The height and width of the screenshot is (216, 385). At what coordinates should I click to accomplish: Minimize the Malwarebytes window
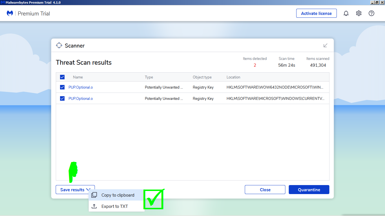372,2
